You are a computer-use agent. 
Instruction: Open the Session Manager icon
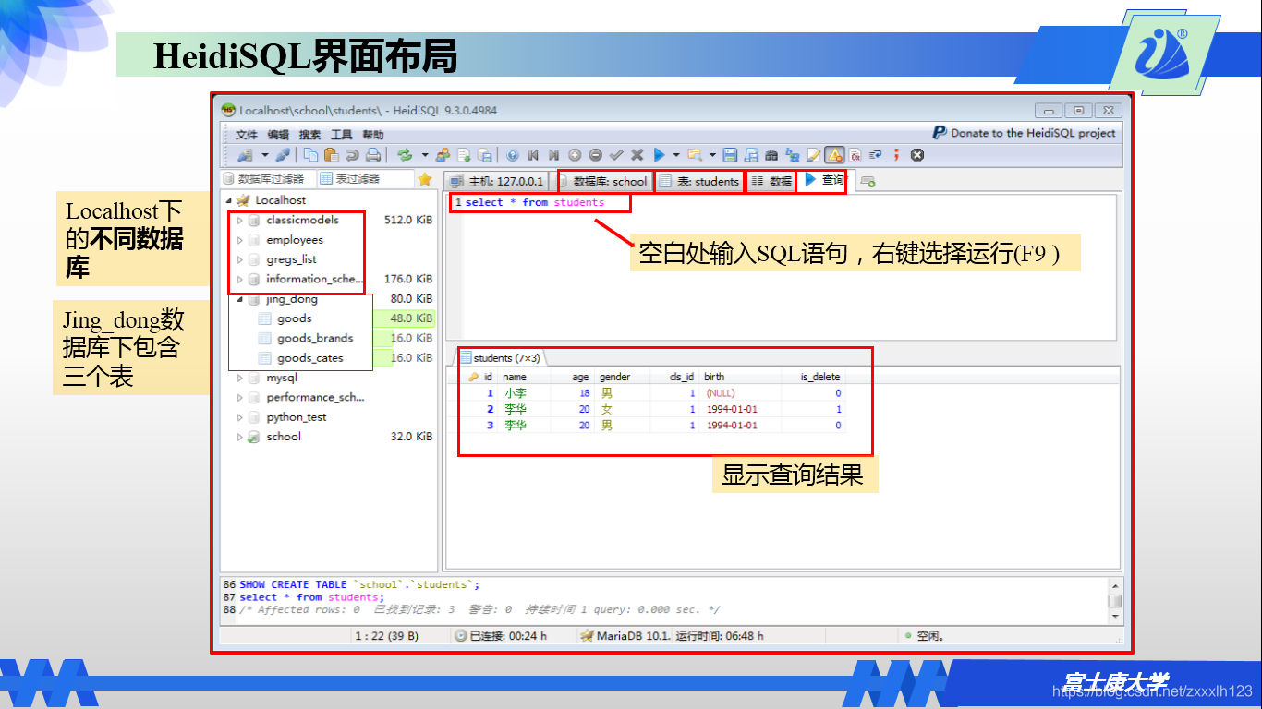[x=243, y=157]
